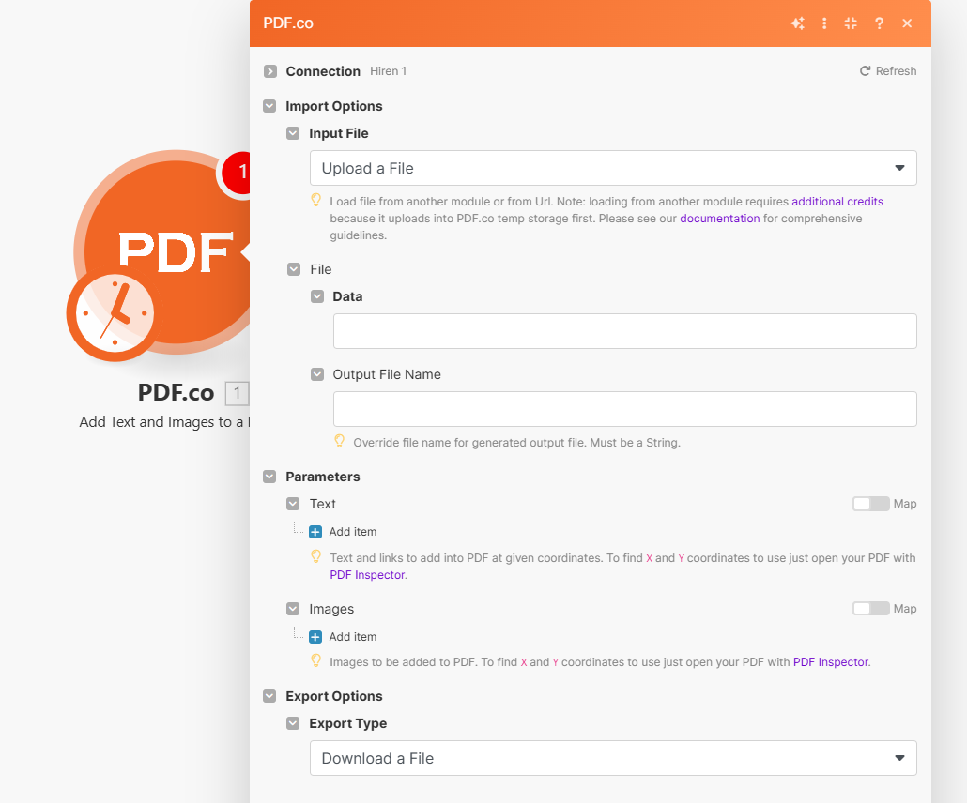Collapse the Export Options section

(269, 696)
